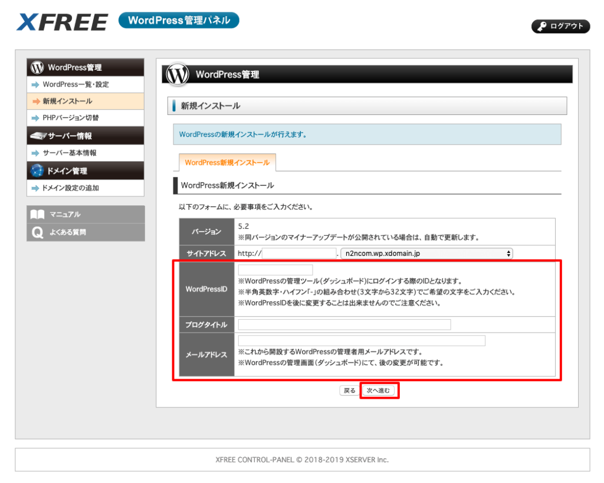
Task: Click the XFREE logo
Action: tap(62, 22)
